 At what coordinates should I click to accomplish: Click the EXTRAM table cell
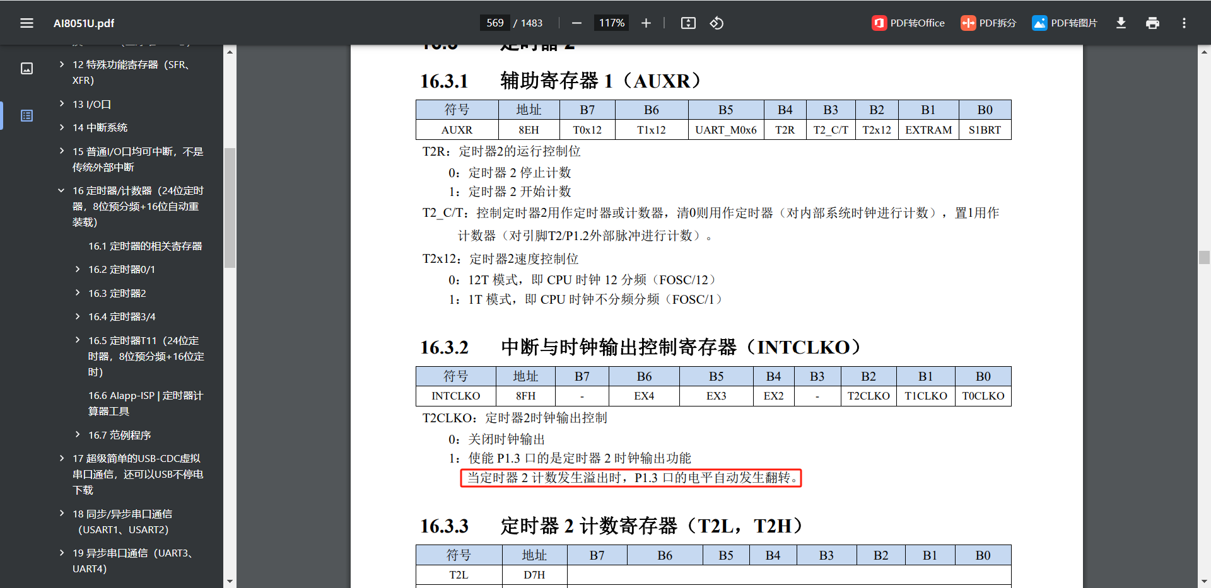click(x=928, y=130)
